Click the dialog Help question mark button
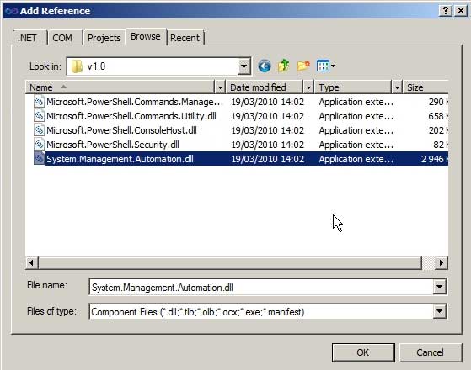The image size is (471, 370). click(446, 11)
